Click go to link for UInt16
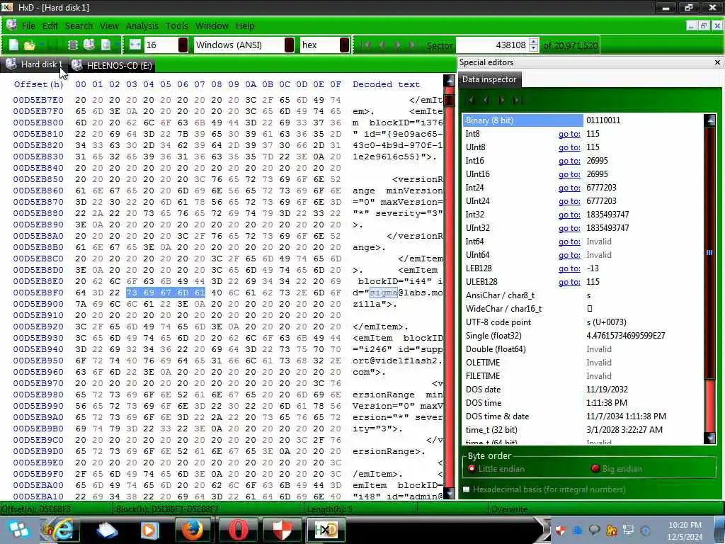Image resolution: width=725 pixels, height=544 pixels. click(569, 174)
